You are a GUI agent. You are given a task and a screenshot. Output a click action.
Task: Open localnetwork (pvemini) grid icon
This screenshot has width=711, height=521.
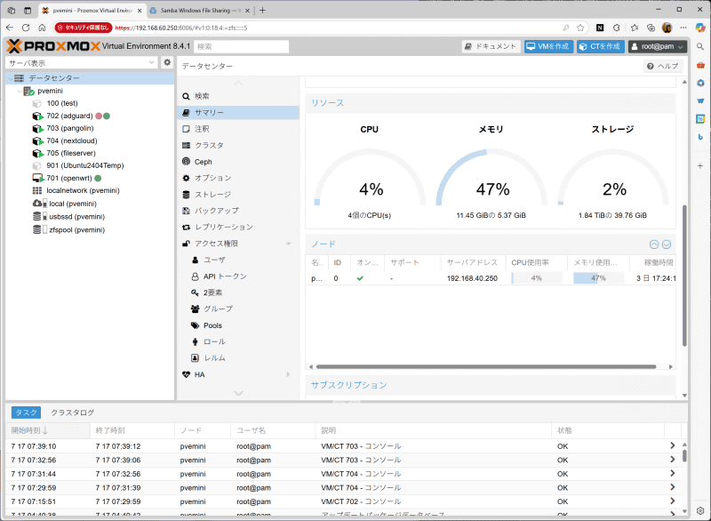pyautogui.click(x=37, y=191)
